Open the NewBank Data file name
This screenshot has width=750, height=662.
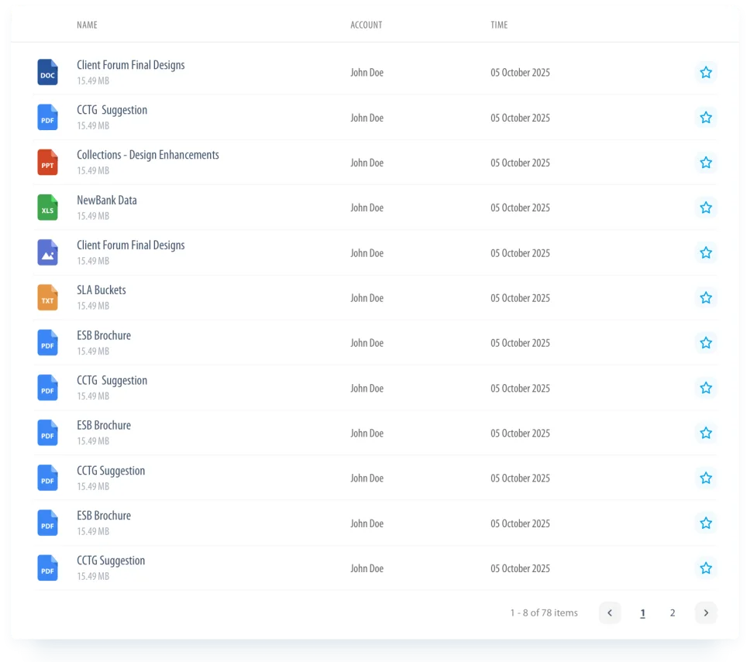(x=107, y=201)
